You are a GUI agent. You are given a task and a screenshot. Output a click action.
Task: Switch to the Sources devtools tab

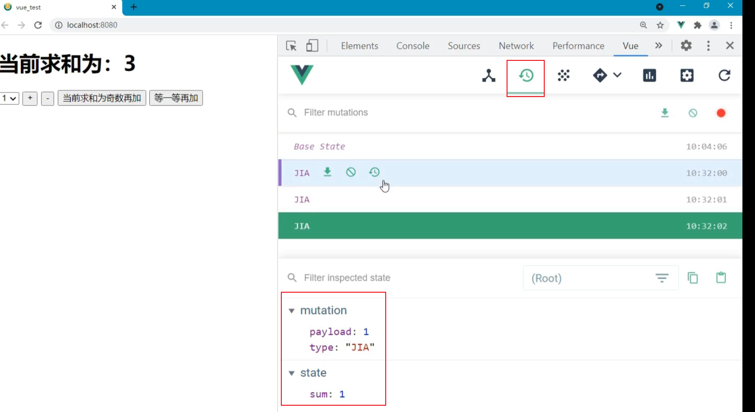464,46
